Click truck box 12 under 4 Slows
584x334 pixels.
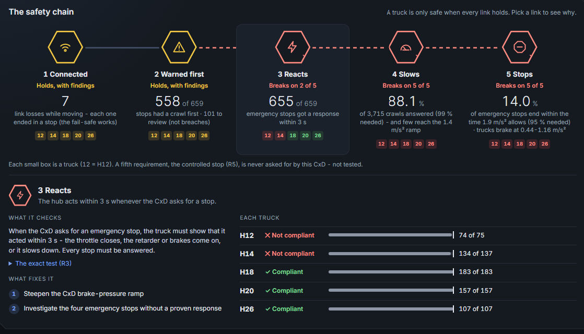point(381,144)
